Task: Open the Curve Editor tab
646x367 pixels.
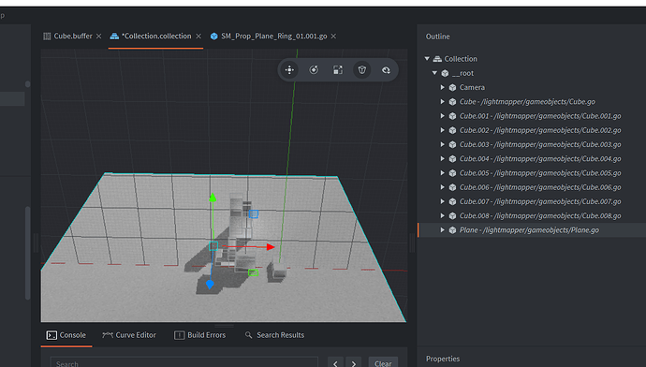Action: tap(129, 335)
